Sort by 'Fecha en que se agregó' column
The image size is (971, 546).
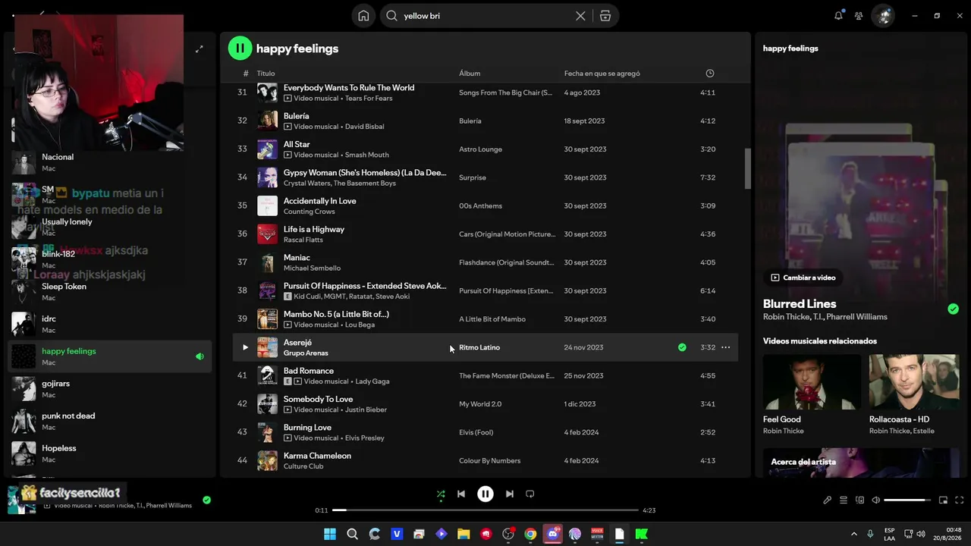pyautogui.click(x=602, y=74)
